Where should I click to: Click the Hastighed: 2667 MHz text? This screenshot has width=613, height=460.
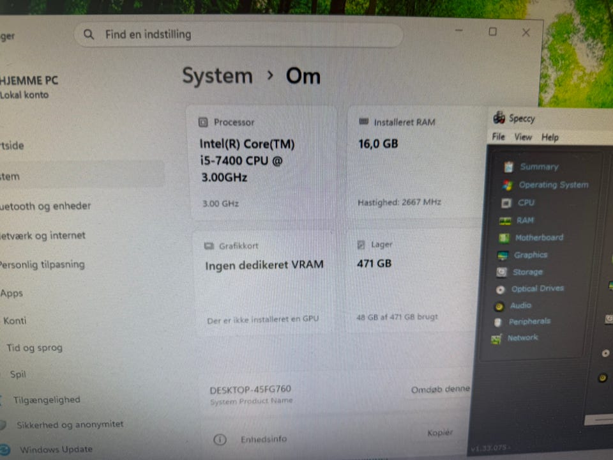coord(399,203)
